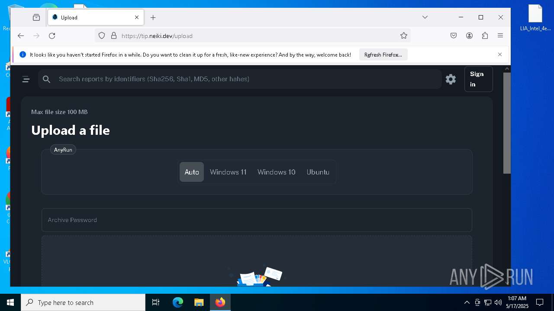
Task: Open the Action Center notifications icon
Action: 540,302
